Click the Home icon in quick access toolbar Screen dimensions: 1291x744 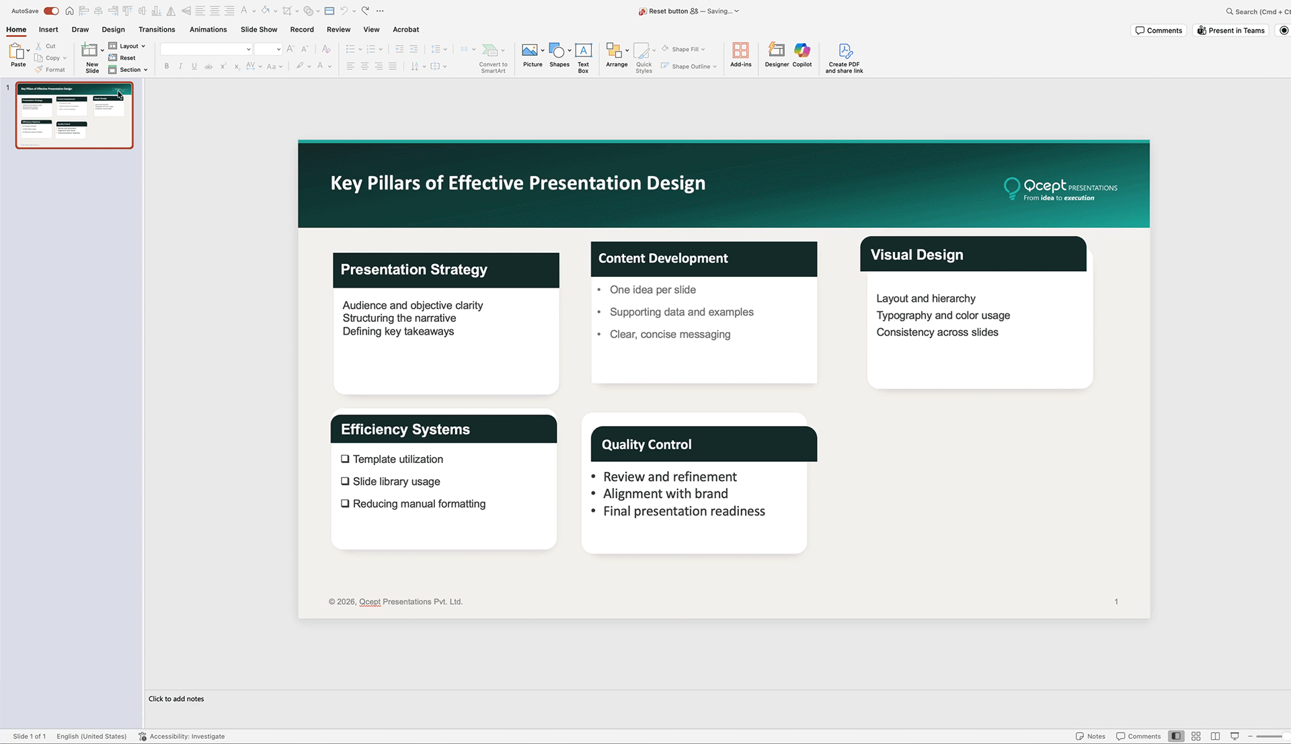click(69, 11)
